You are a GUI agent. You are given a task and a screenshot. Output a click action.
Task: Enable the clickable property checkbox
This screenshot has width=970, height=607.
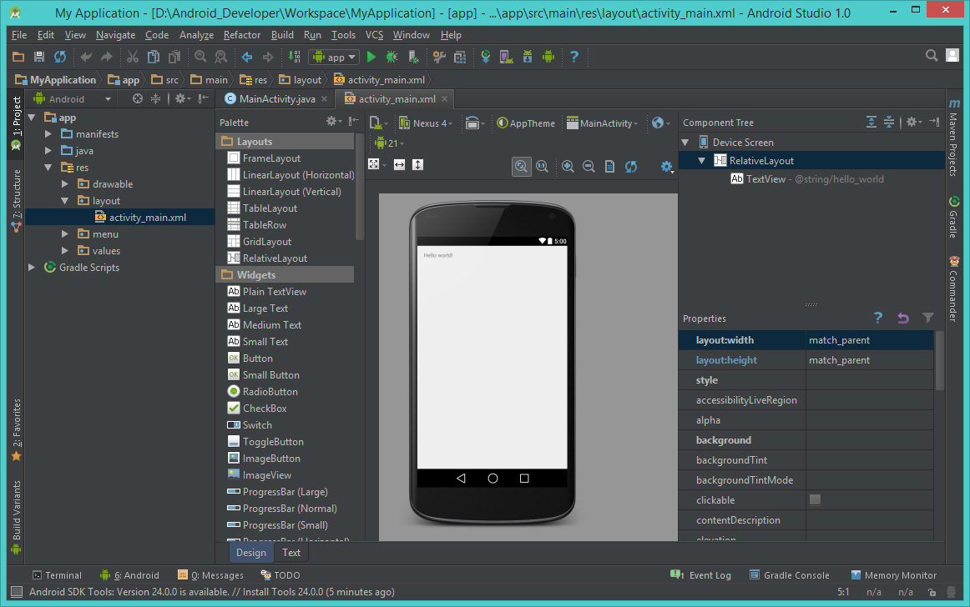click(815, 499)
